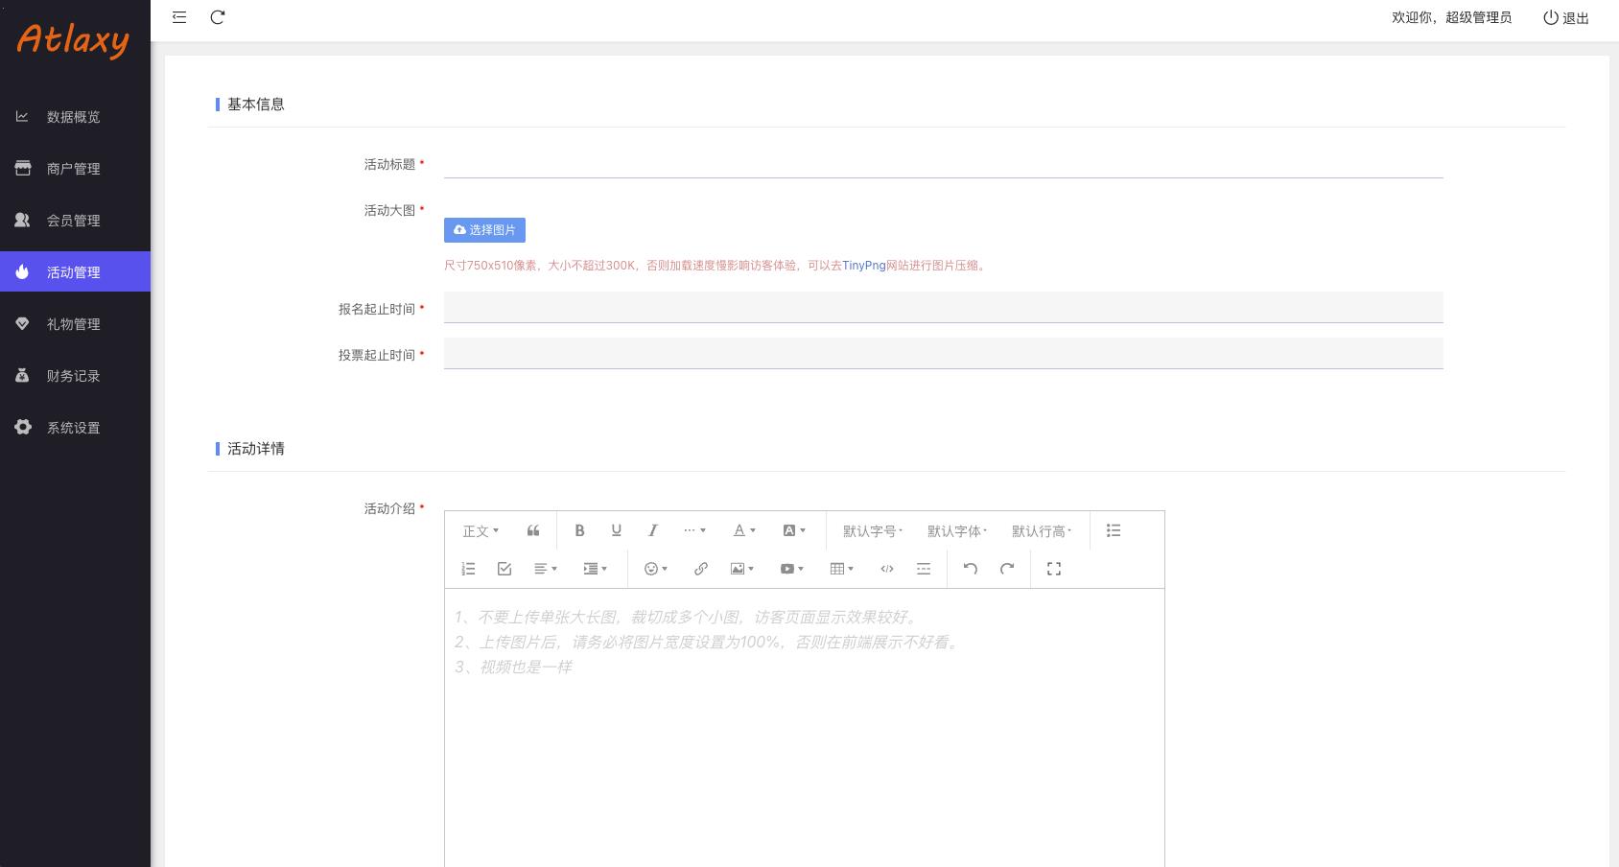Screen dimensions: 1619x867
Task: Open the 默认字号 font size dropdown
Action: coord(872,530)
